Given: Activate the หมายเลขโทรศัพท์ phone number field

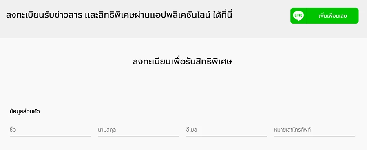Looking at the screenshot, I should (314, 130).
